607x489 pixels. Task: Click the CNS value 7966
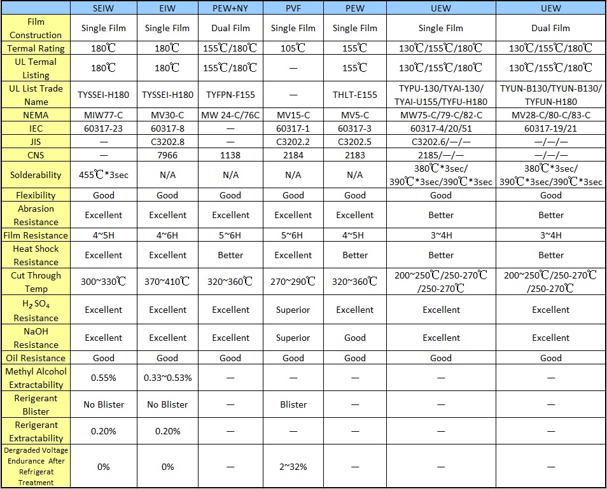(x=167, y=155)
